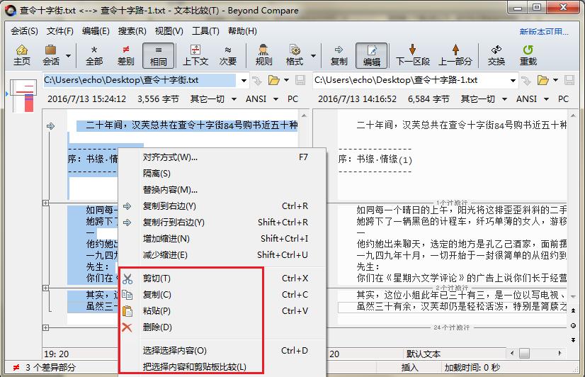Click the 主页 home toolbar icon
This screenshot has width=585, height=377.
22,55
